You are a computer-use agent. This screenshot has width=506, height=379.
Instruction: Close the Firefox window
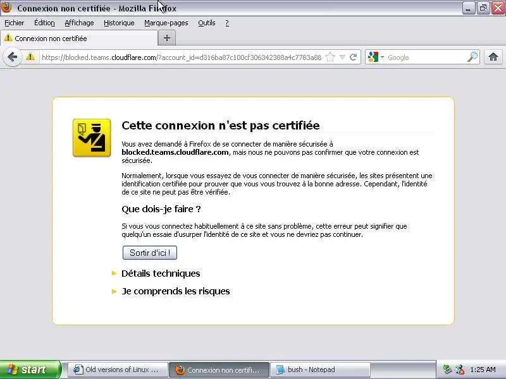coord(498,8)
